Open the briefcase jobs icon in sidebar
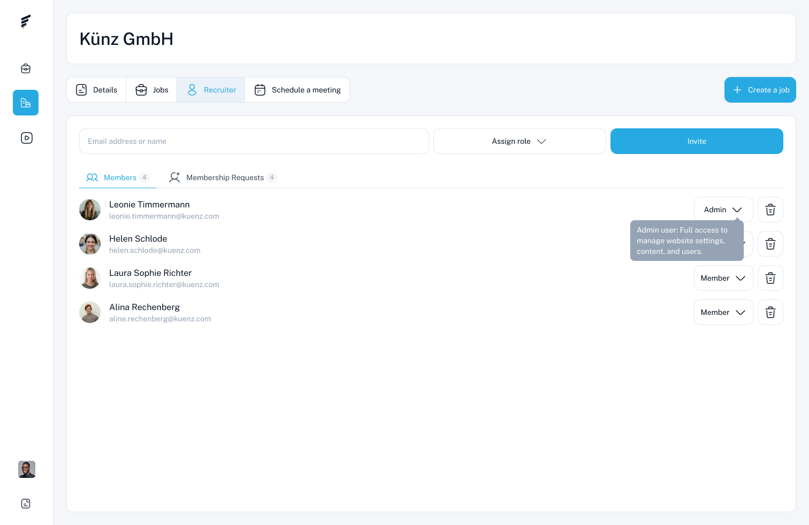809x525 pixels. pos(26,68)
